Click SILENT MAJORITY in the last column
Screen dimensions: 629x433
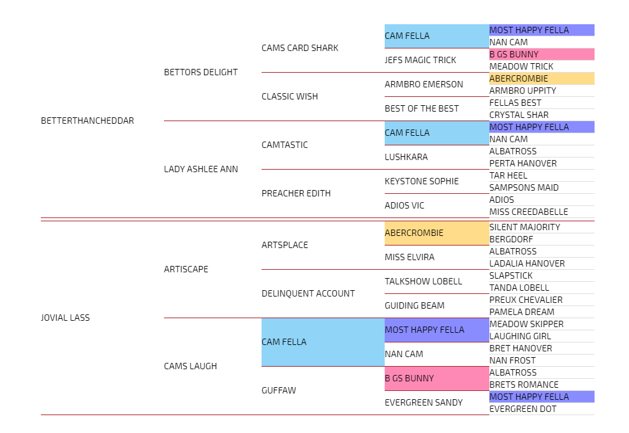[x=524, y=227]
